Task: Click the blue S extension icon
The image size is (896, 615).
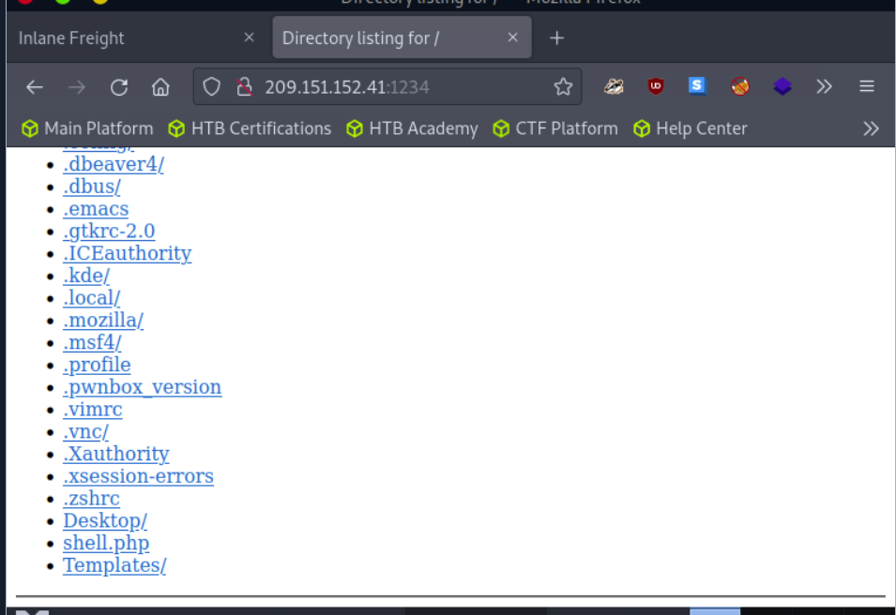Action: 697,86
